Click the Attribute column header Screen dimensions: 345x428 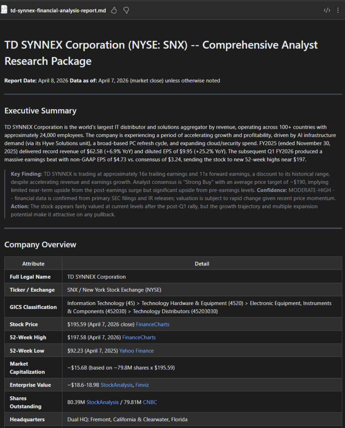tap(33, 264)
